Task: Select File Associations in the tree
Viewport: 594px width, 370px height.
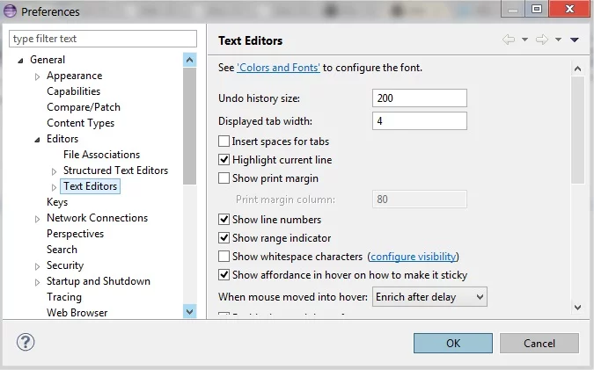Action: (x=101, y=155)
